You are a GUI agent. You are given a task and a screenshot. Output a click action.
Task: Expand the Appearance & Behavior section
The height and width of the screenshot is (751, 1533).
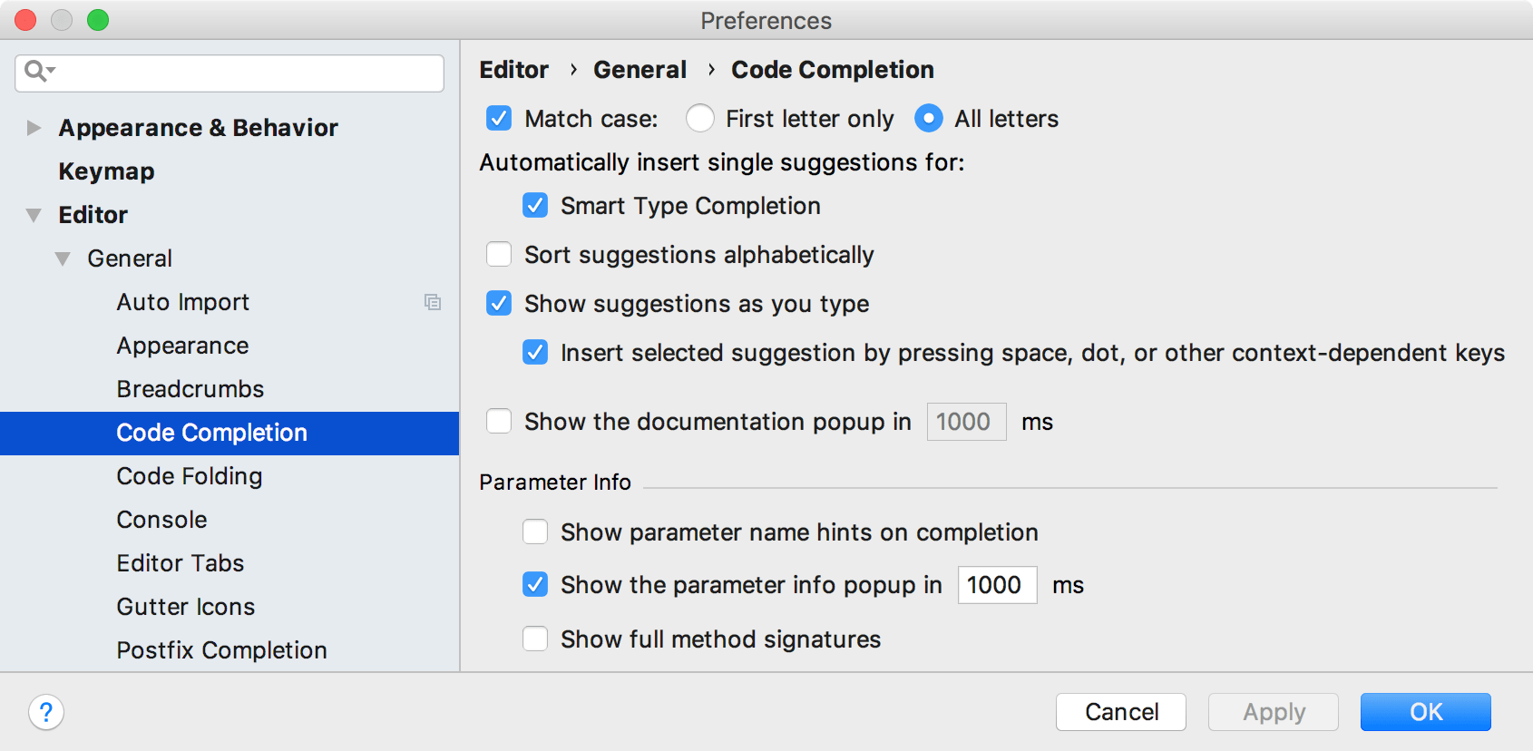point(34,128)
